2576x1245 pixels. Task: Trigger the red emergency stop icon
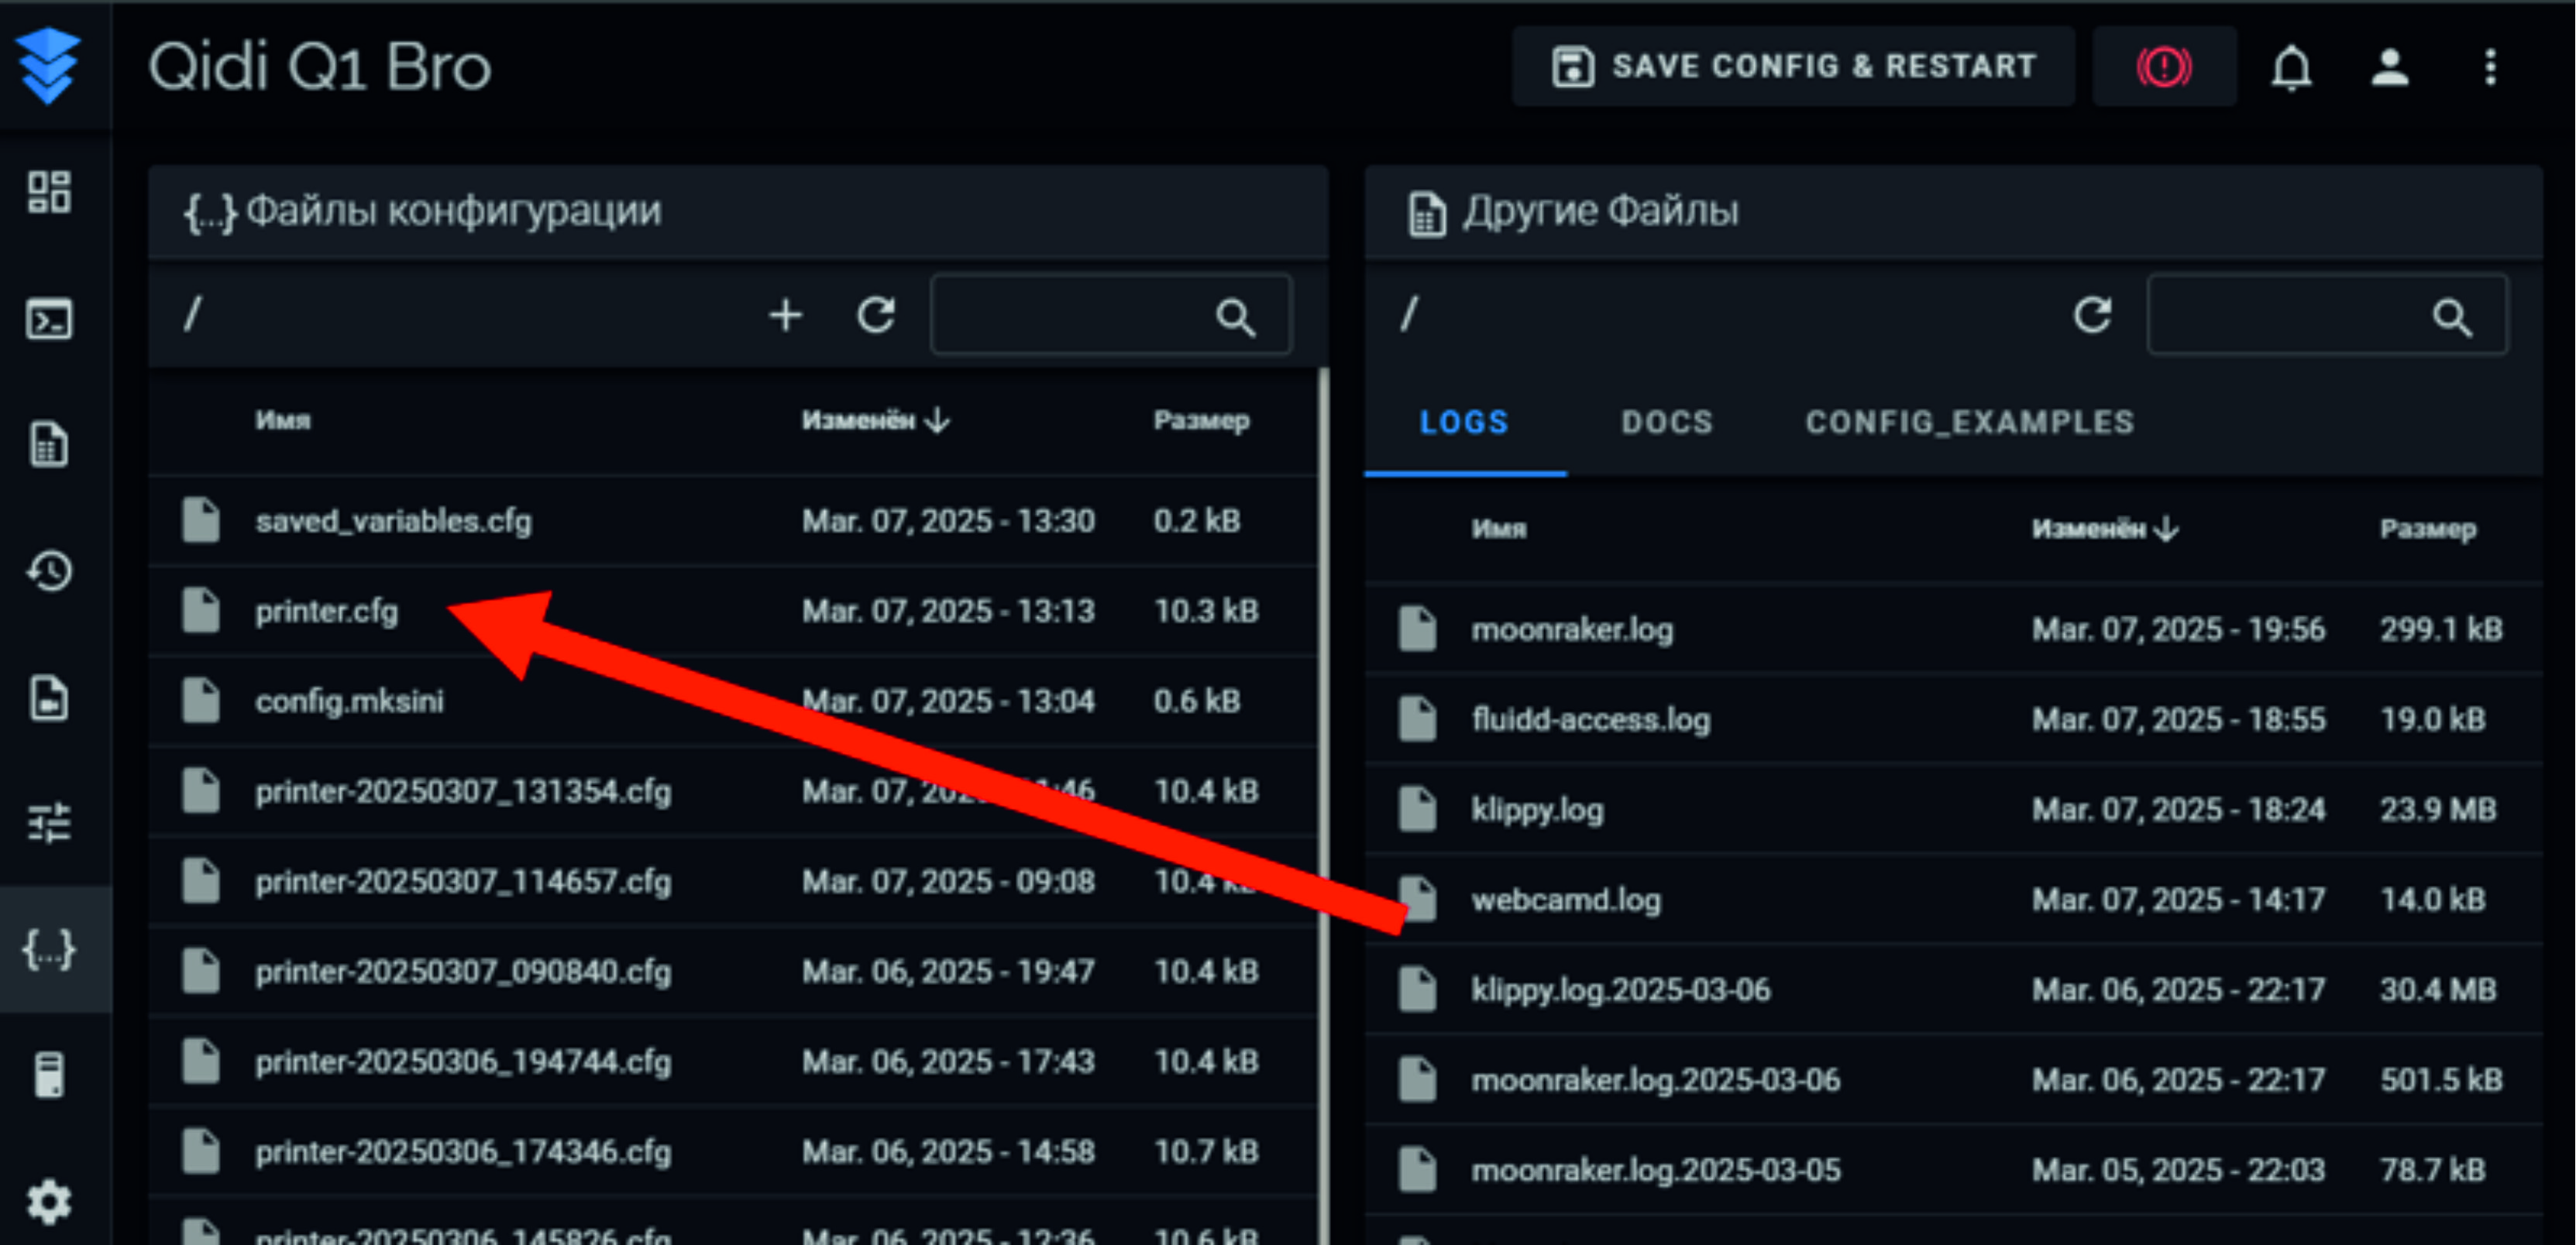coord(2163,67)
